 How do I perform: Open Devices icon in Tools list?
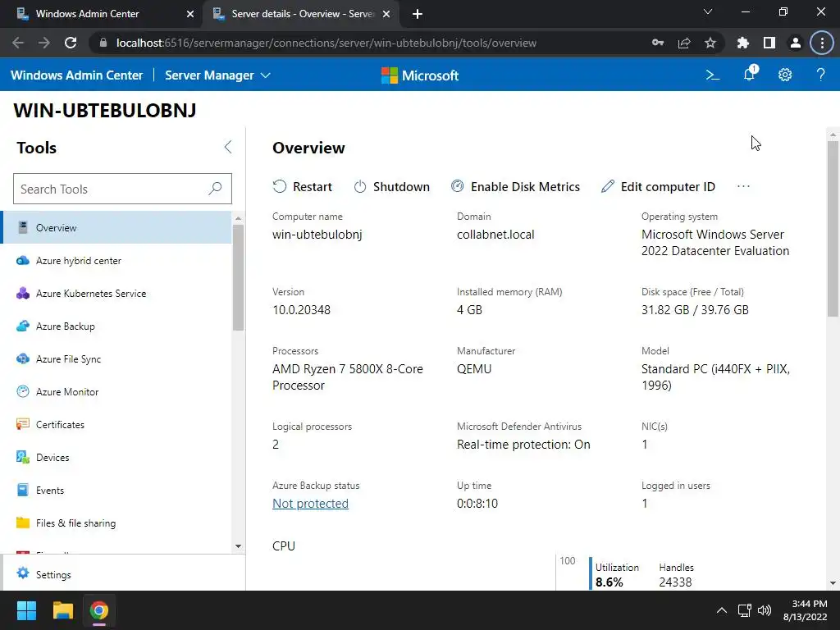[22, 457]
